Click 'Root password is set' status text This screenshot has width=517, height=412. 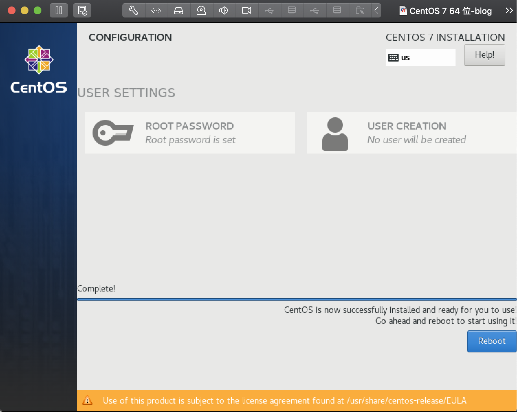pos(190,140)
